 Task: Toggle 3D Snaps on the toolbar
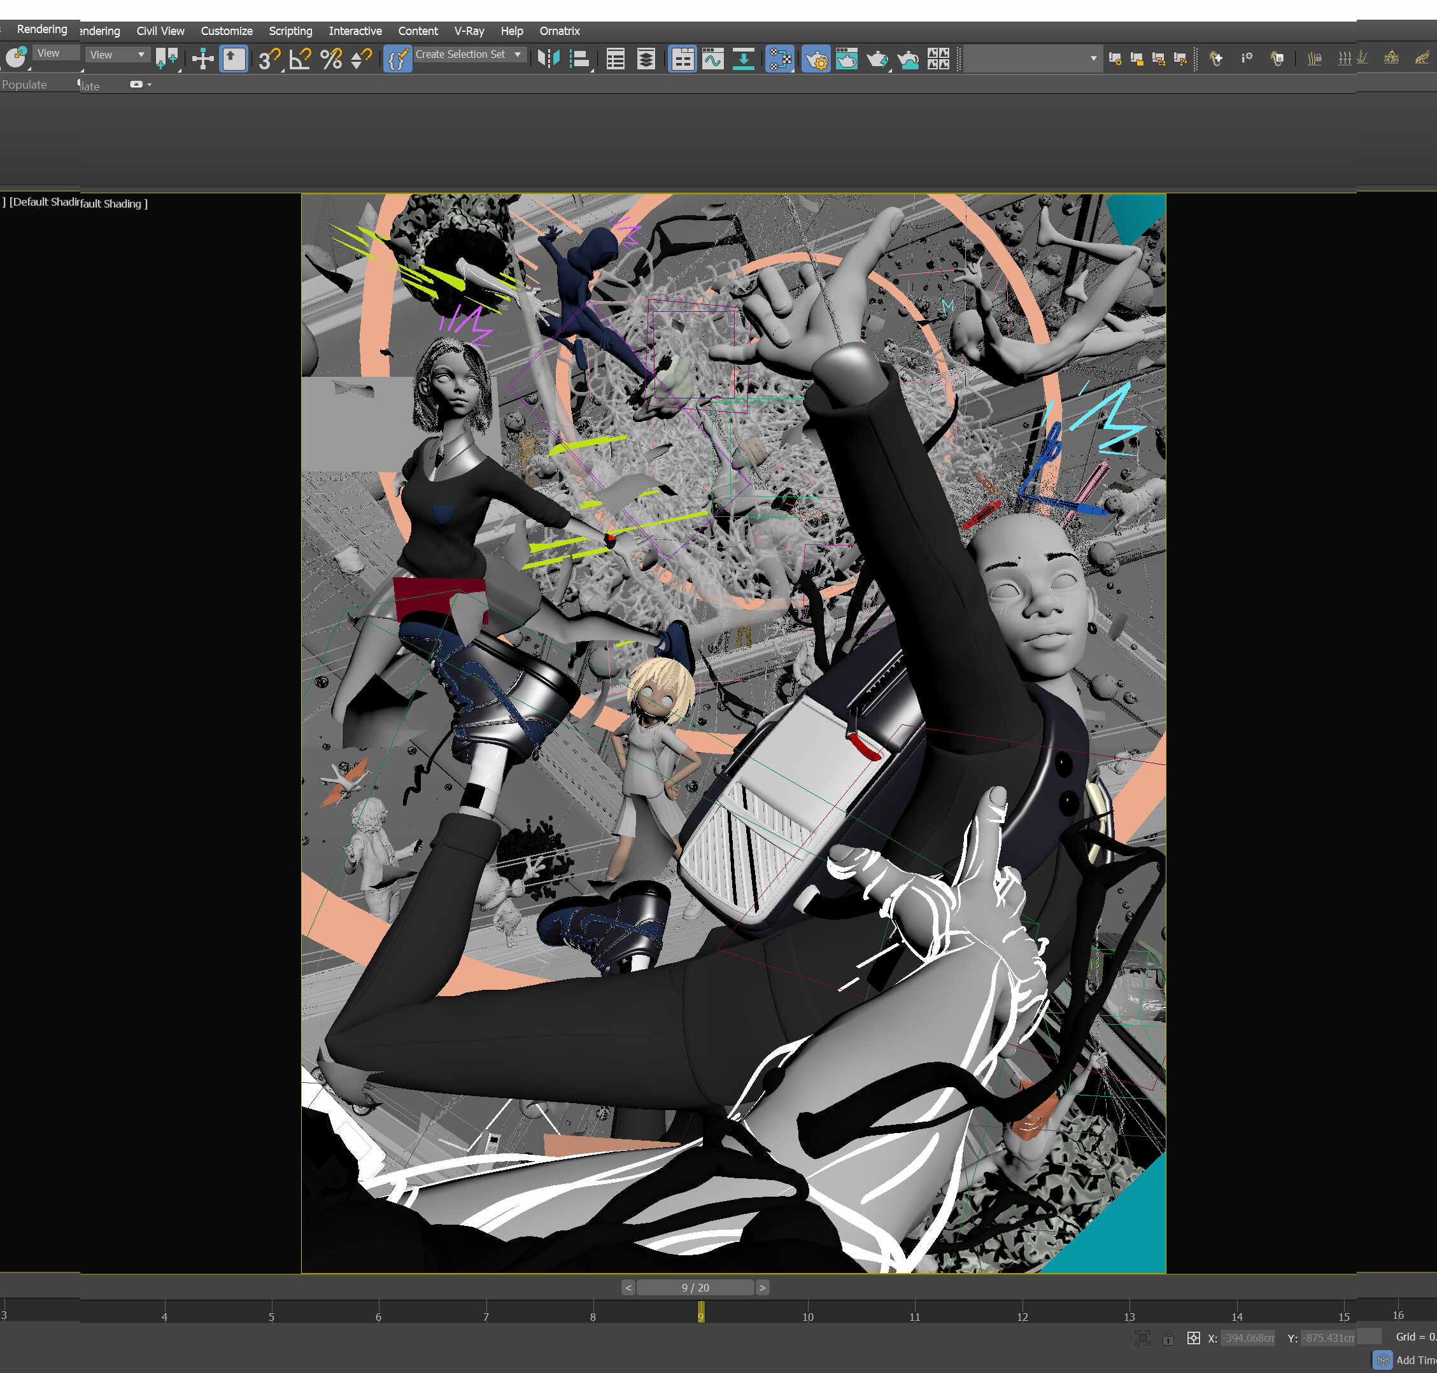[x=269, y=59]
